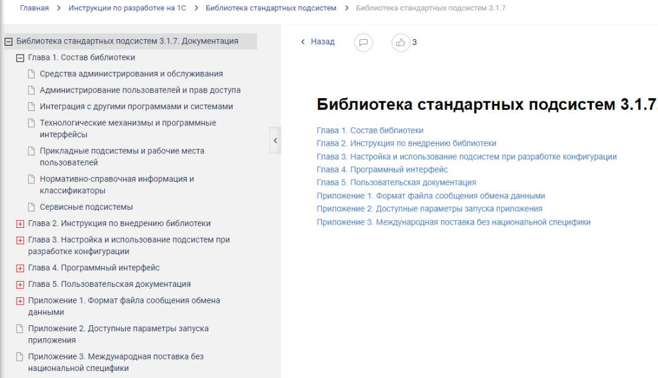The width and height of the screenshot is (658, 378).
Task: Click the page icon beside 'Приложение 2' in the tree
Action: [x=19, y=329]
